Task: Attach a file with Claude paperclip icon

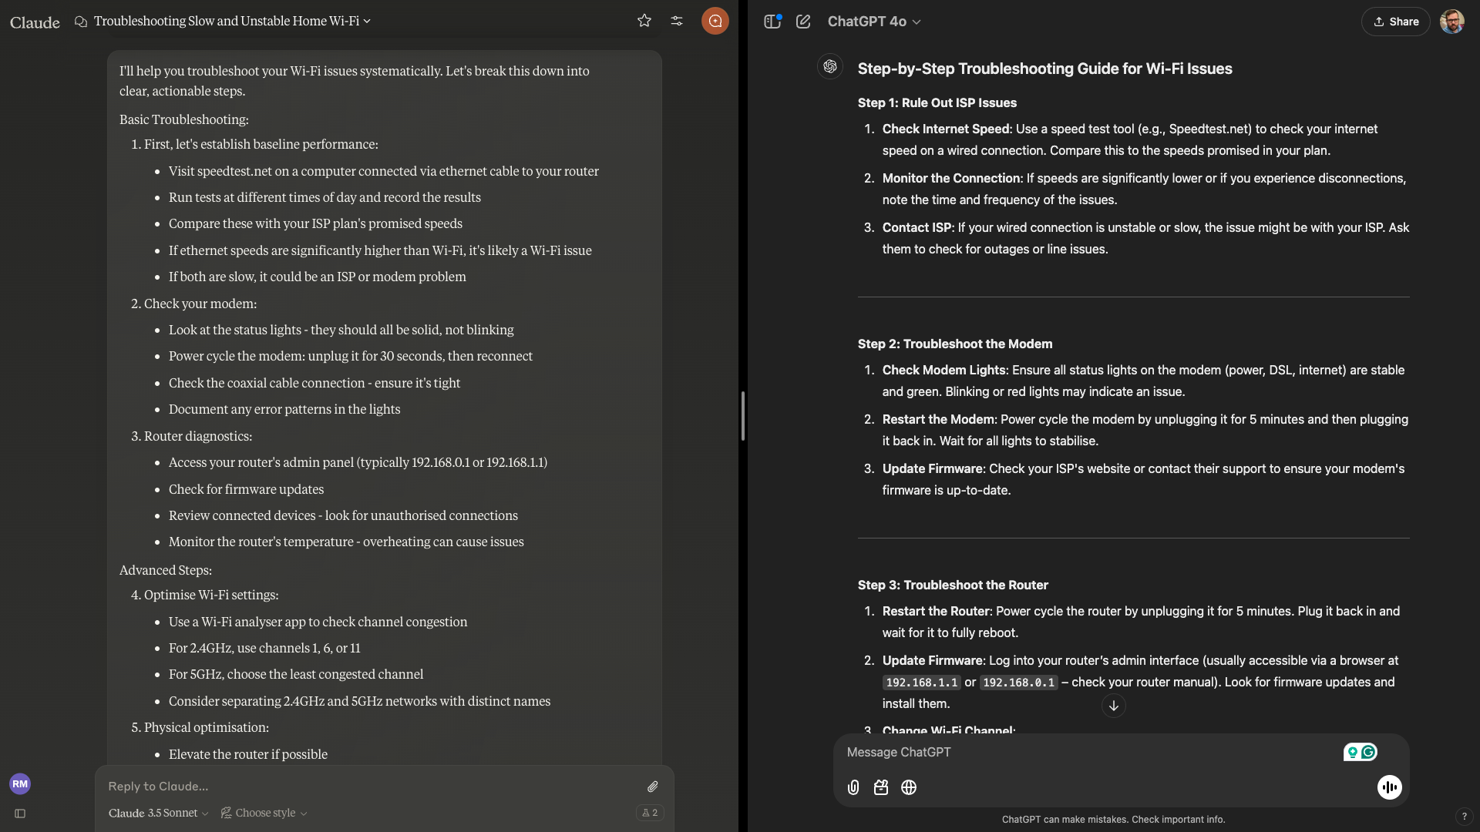Action: [653, 787]
